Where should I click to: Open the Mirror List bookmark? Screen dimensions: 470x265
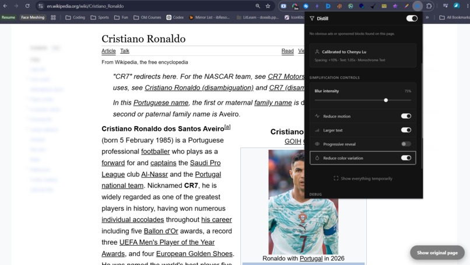(x=209, y=18)
